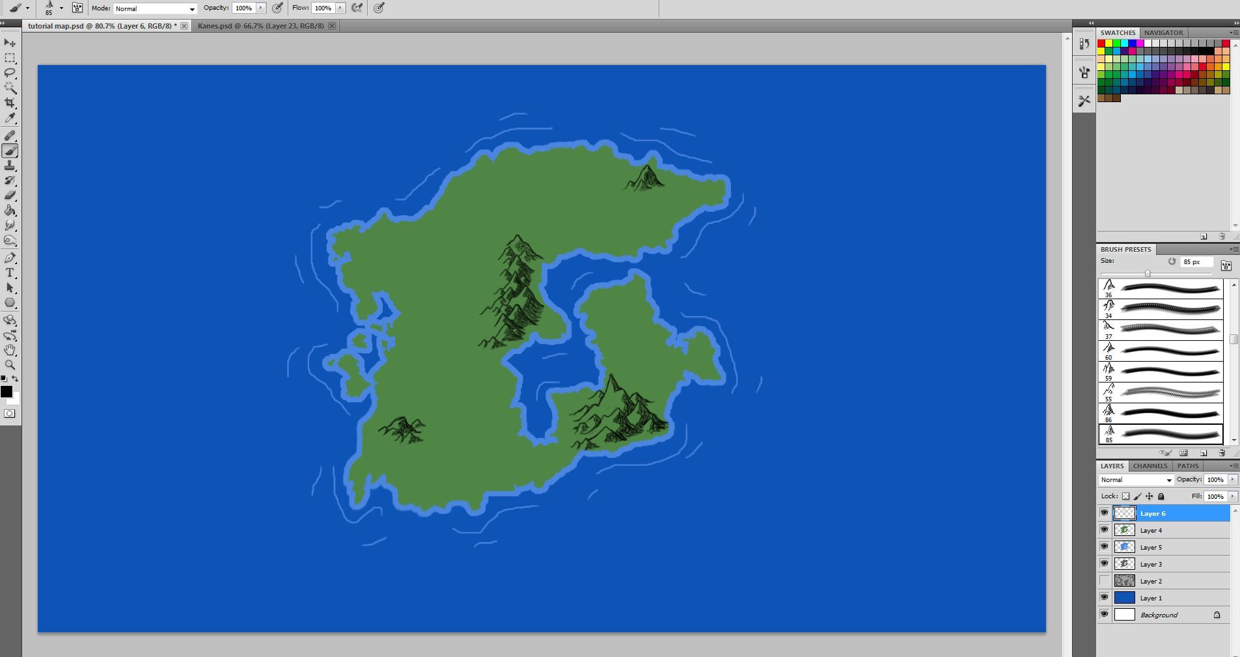
Task: Hide the Layer 6 visibility eye
Action: (x=1104, y=513)
